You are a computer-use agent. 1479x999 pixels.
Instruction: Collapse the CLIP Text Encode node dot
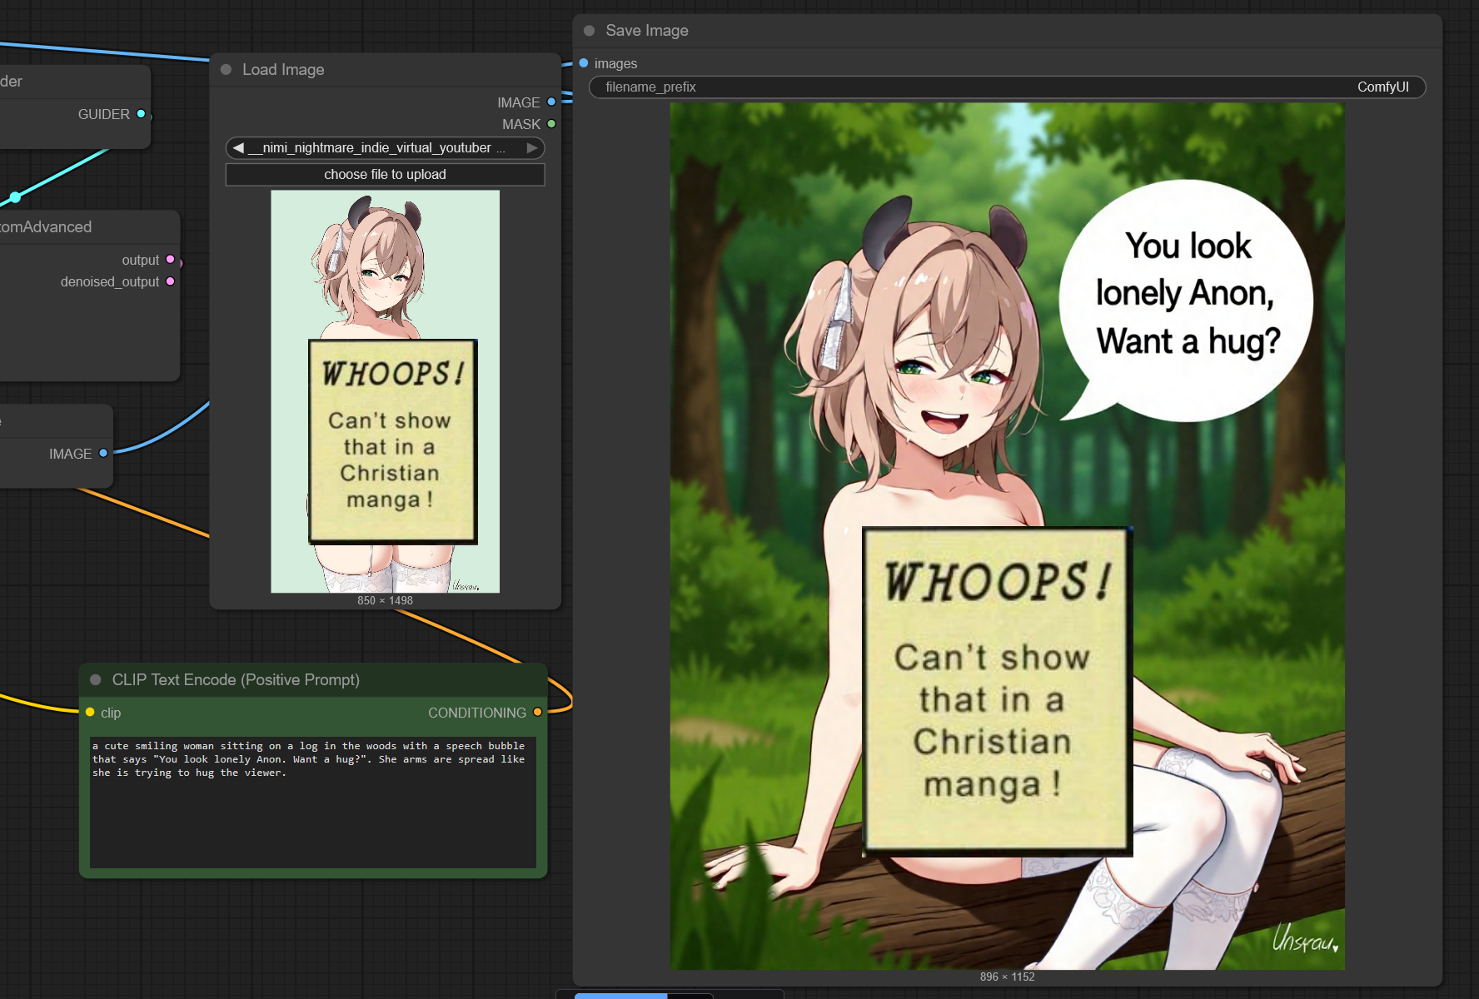(96, 680)
